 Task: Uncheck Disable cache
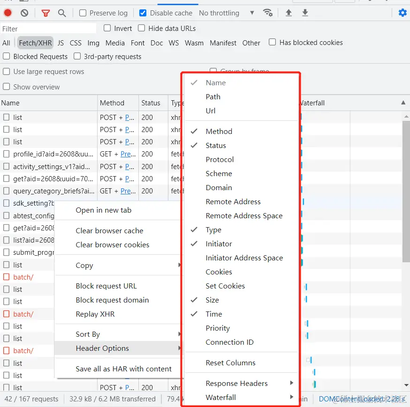143,13
